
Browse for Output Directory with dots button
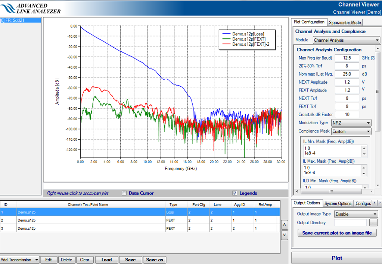tap(373, 223)
